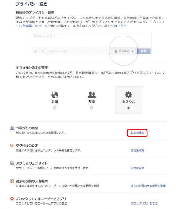Click the globe icon above 公開
The image size is (176, 209).
(55, 95)
